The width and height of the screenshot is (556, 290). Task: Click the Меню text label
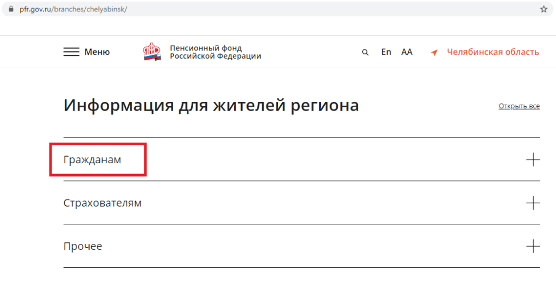tap(97, 52)
